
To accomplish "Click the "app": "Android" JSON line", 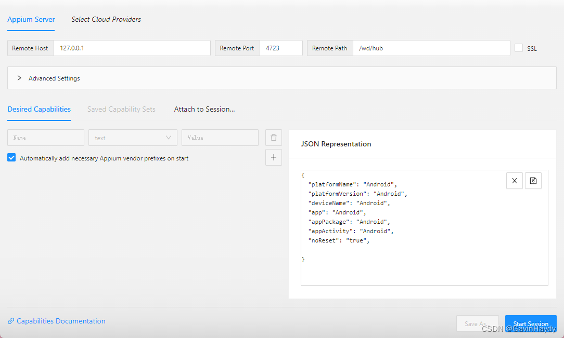I will (337, 212).
